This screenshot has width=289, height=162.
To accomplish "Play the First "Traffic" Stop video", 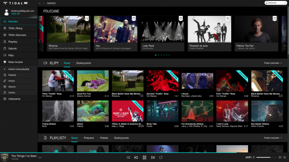I will [232, 81].
